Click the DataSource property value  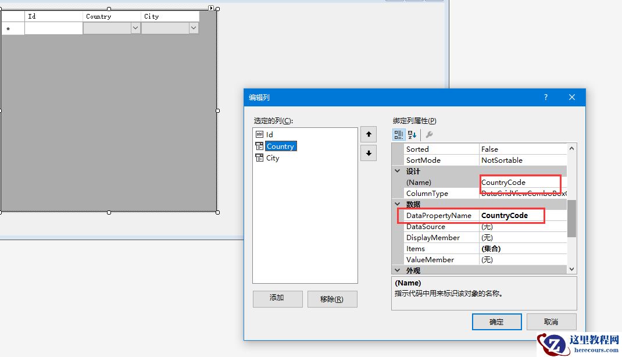(523, 227)
